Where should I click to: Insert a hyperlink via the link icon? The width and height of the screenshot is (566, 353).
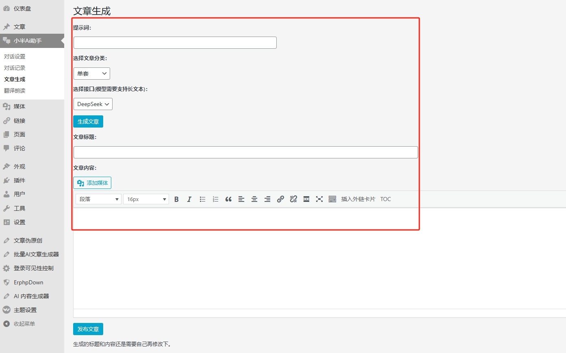pos(280,199)
